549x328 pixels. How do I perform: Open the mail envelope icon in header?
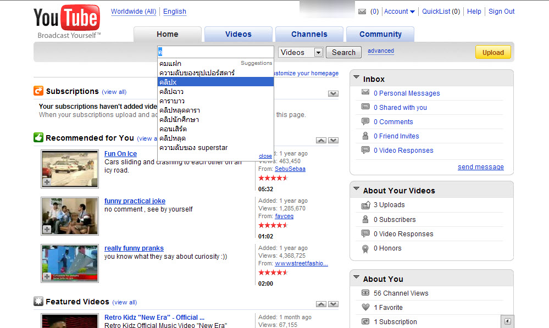pyautogui.click(x=362, y=12)
